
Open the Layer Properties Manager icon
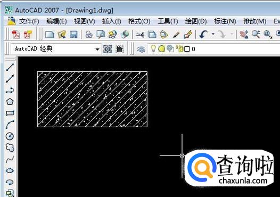coord(141,49)
